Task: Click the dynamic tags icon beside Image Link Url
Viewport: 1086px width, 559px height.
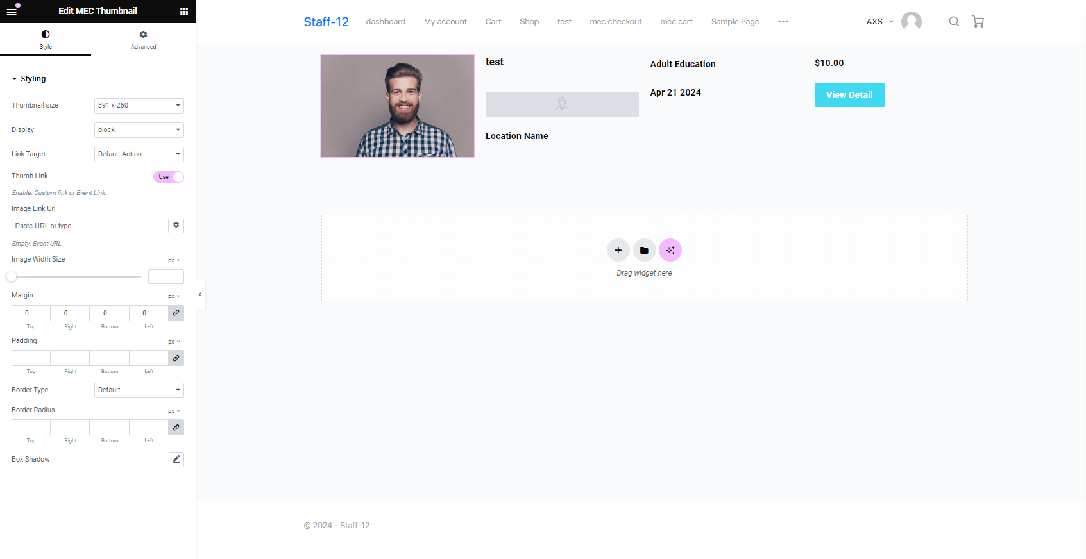Action: click(x=176, y=226)
